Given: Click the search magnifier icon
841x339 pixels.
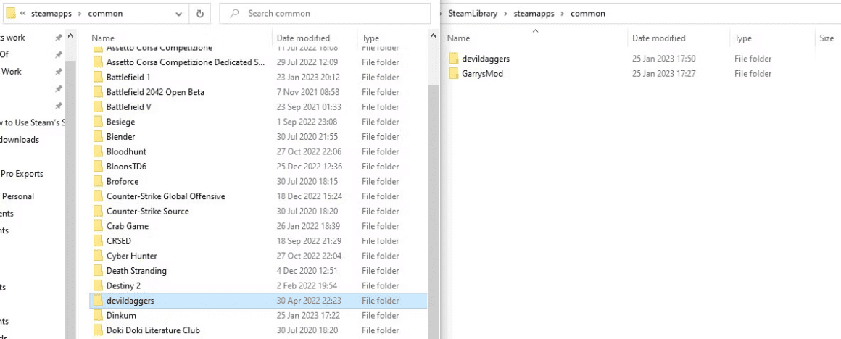Looking at the screenshot, I should click(234, 13).
